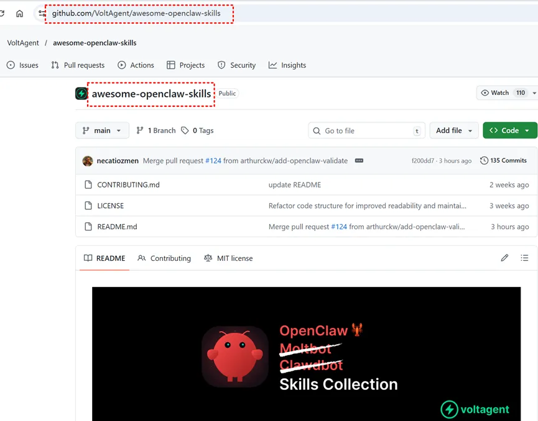This screenshot has height=421, width=538.
Task: Click the green VoltAgent repository avatar icon
Action: pyautogui.click(x=81, y=94)
